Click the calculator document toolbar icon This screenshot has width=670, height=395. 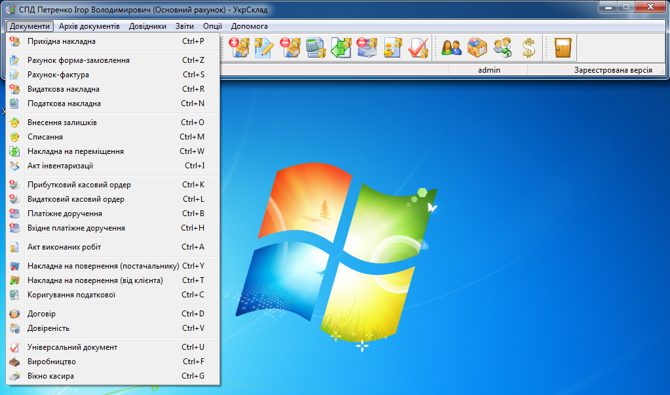click(316, 48)
